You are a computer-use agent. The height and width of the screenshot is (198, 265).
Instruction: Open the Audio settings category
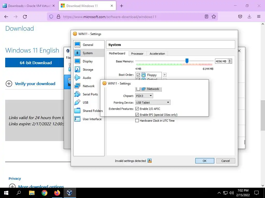pos(89,78)
